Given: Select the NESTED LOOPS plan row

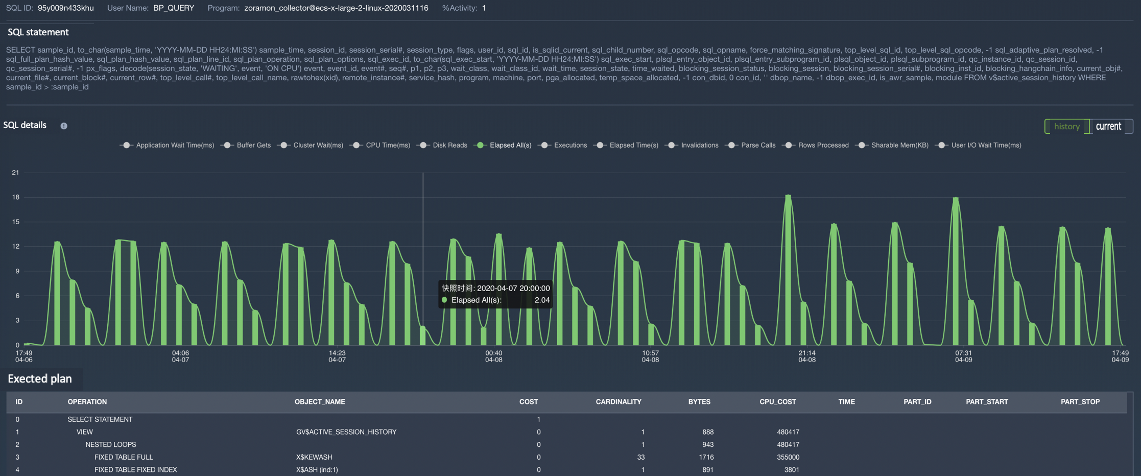Looking at the screenshot, I should click(110, 444).
